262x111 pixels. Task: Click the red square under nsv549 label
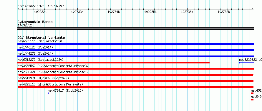click(x=252, y=100)
